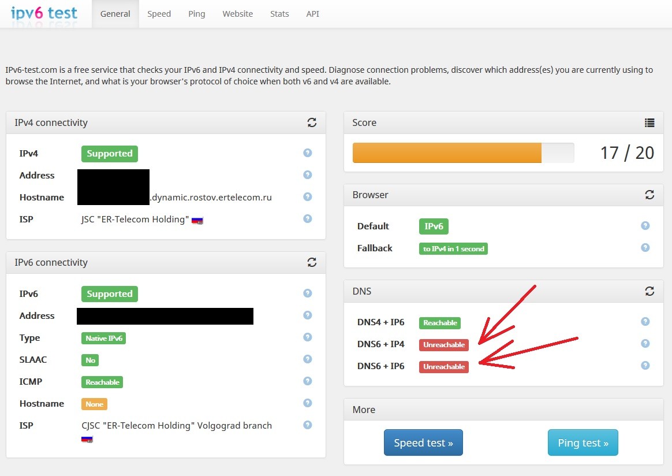672x476 pixels.
Task: Click the DNS panel heading
Action: click(x=362, y=291)
